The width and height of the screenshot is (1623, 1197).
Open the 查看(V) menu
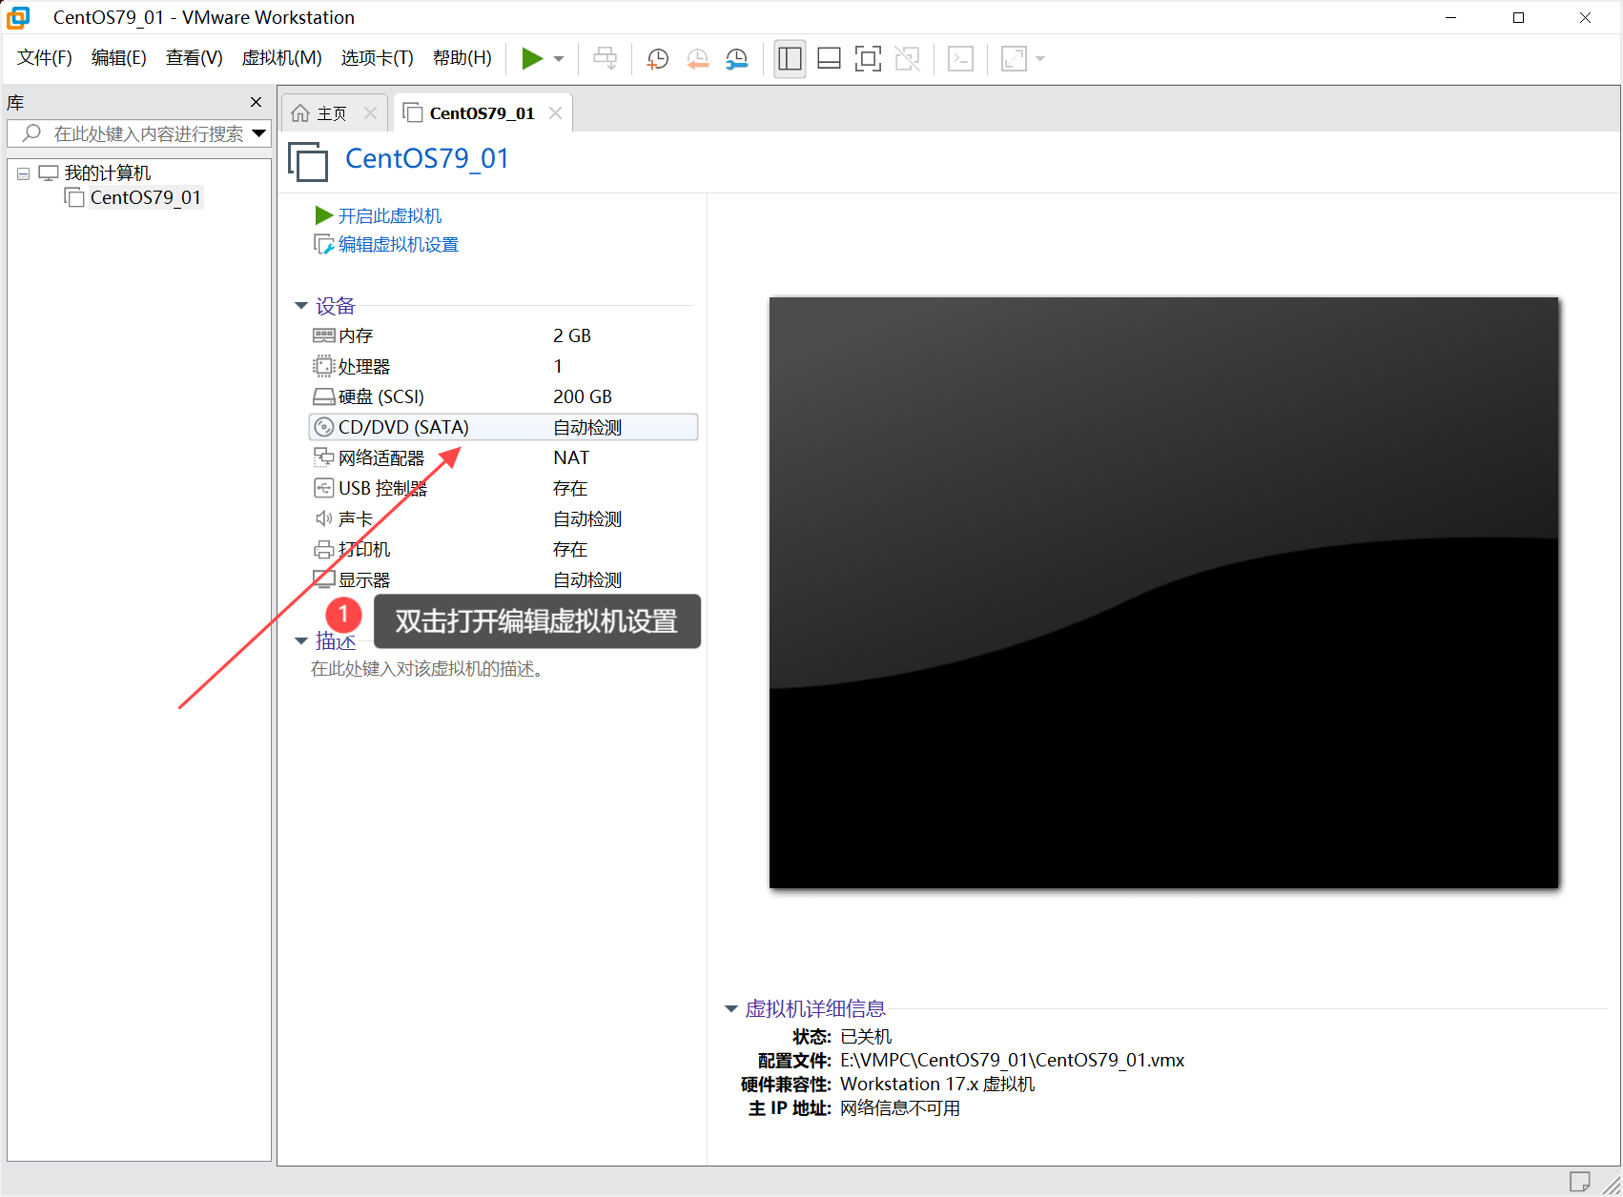tap(195, 58)
